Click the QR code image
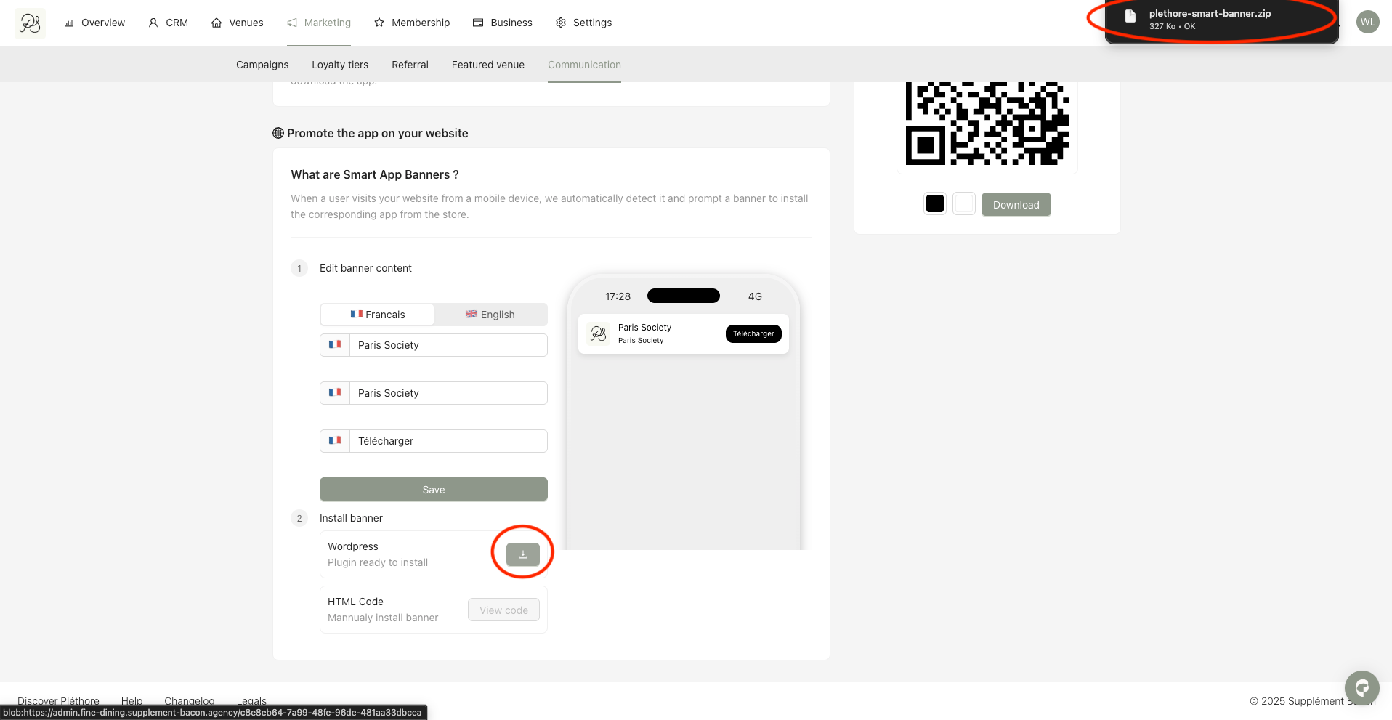The height and width of the screenshot is (720, 1392). 987,124
